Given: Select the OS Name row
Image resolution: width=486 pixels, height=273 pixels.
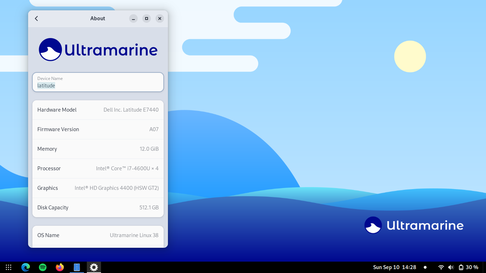Looking at the screenshot, I should pyautogui.click(x=98, y=235).
